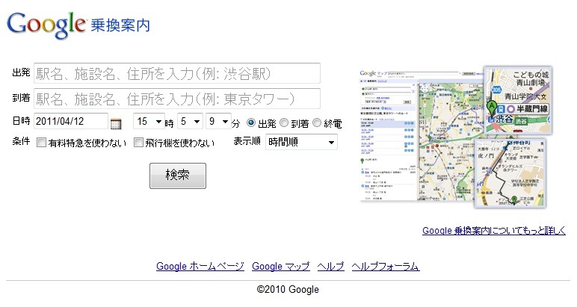Focus the 到着 arrival input field
Viewport: 577px width, 307px height.
(x=177, y=99)
